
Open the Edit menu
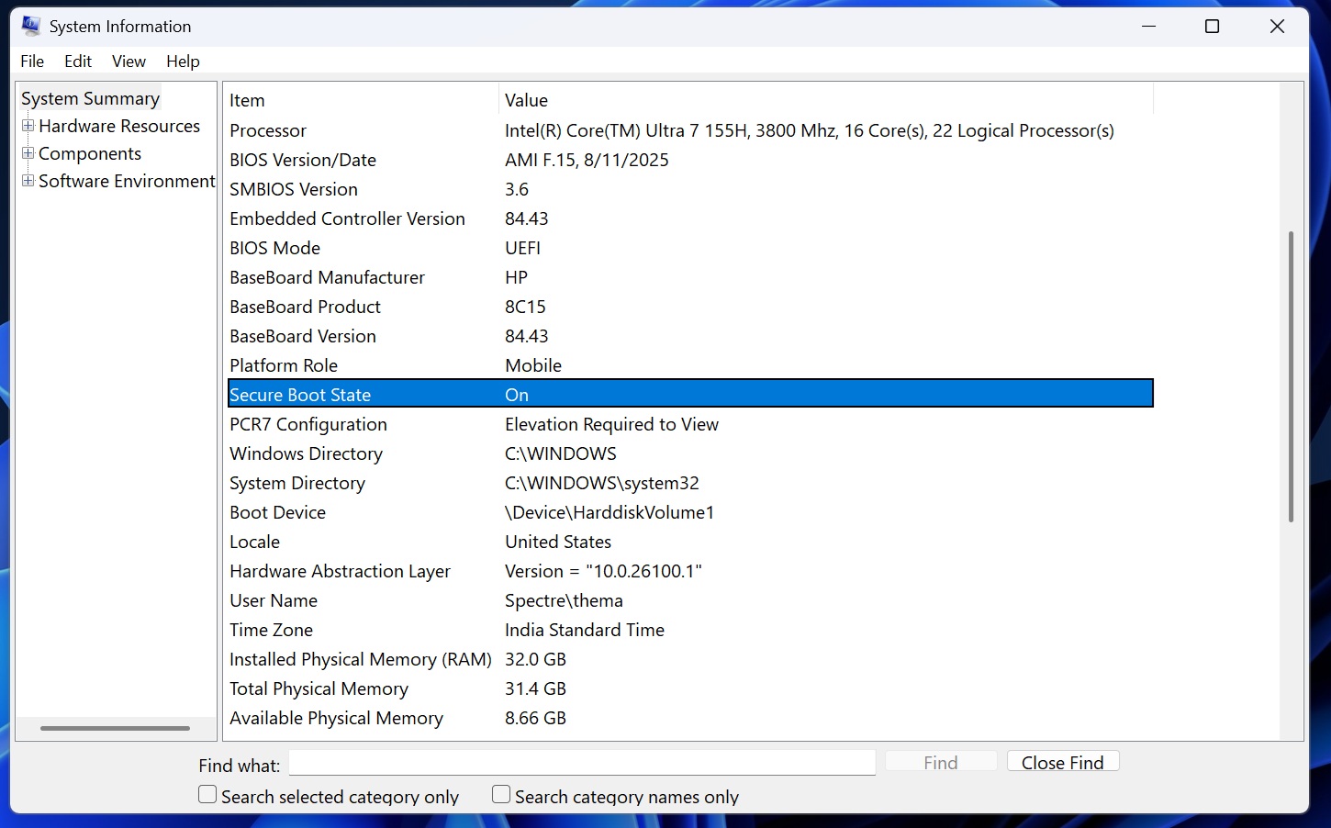tap(77, 61)
